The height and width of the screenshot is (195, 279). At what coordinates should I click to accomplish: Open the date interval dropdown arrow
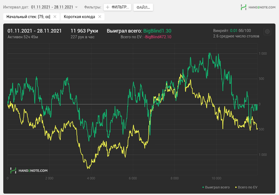click(x=77, y=7)
